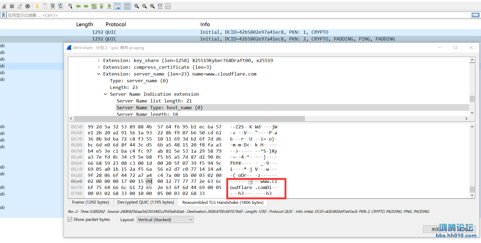Select 'Type: server_name (0)' row

(x=139, y=81)
